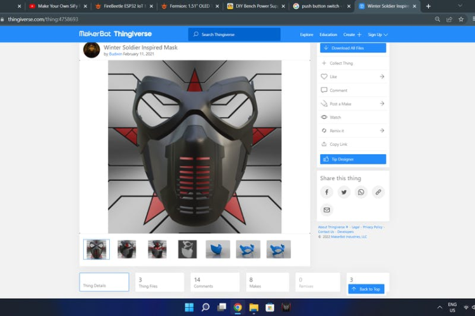
Task: Show hidden system tray icons
Action: [439, 308]
